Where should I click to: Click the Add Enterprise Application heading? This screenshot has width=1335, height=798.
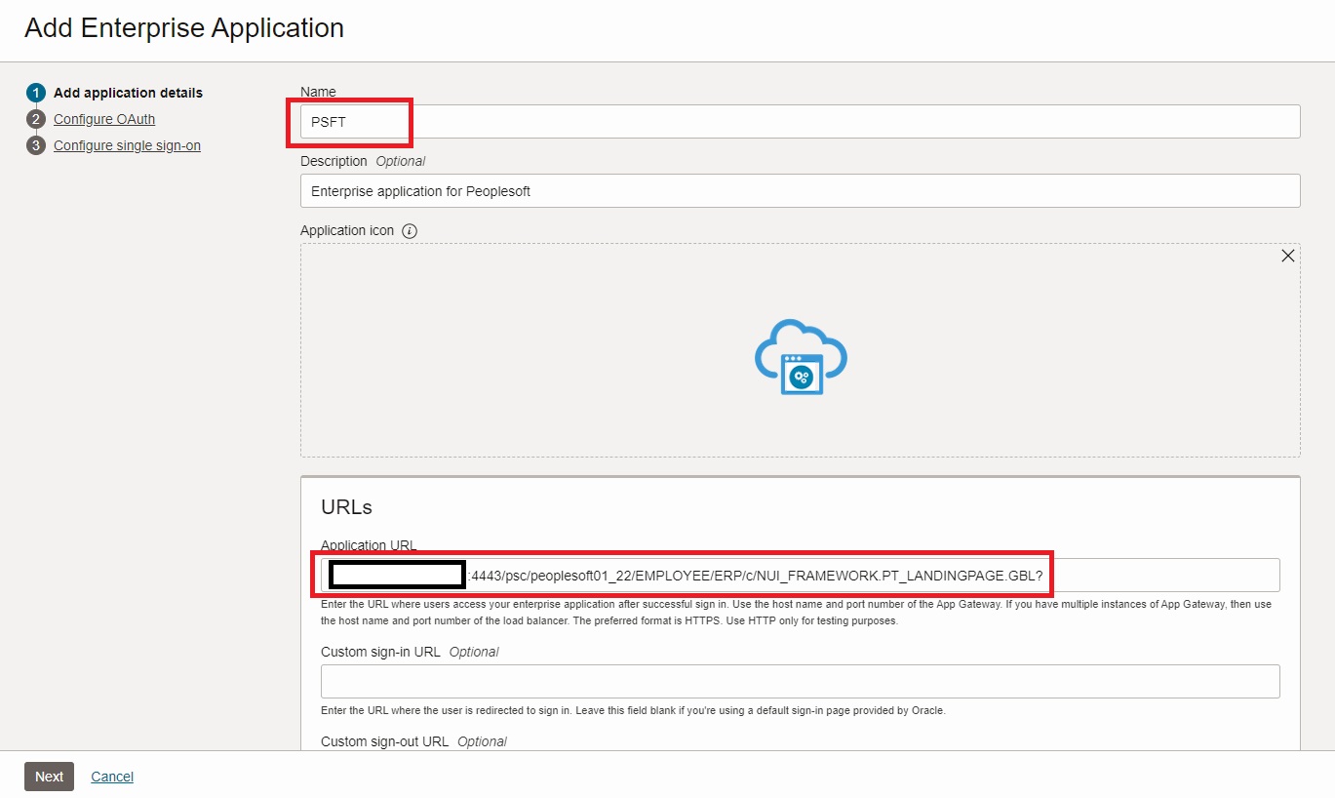click(184, 28)
